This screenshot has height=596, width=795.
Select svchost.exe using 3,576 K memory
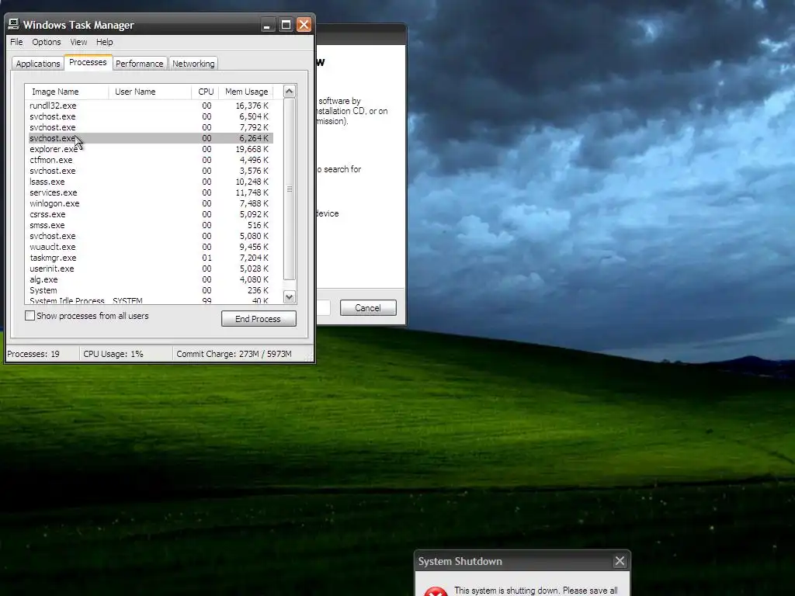(x=151, y=171)
